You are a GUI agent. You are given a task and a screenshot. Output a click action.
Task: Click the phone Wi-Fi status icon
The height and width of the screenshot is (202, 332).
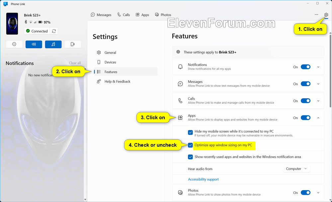click(31, 22)
